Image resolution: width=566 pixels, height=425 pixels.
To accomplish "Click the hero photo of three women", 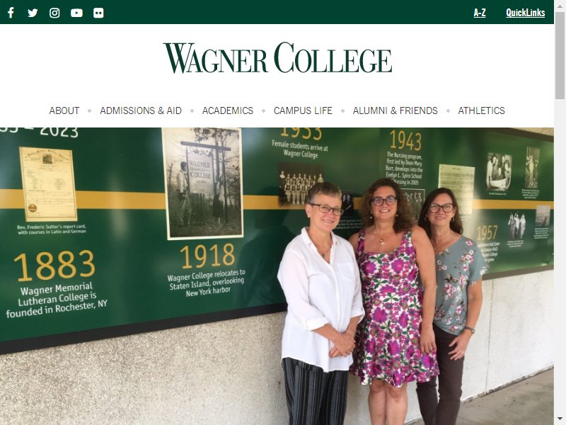I will click(x=277, y=276).
